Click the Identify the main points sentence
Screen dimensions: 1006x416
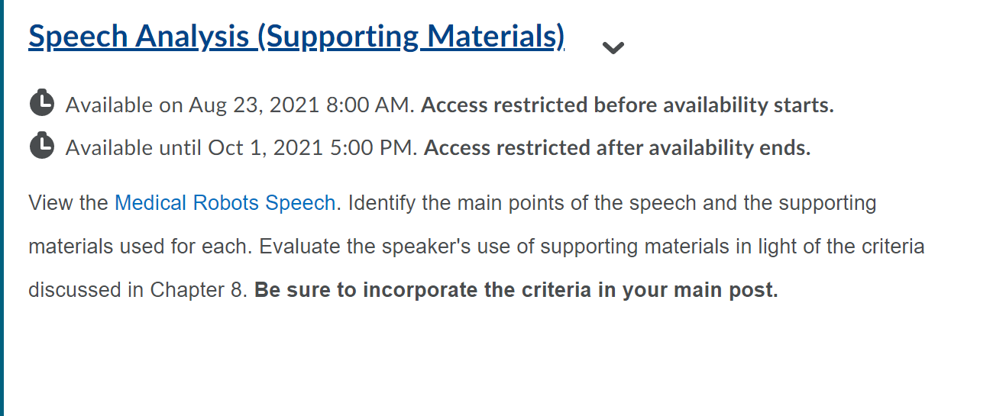point(612,203)
